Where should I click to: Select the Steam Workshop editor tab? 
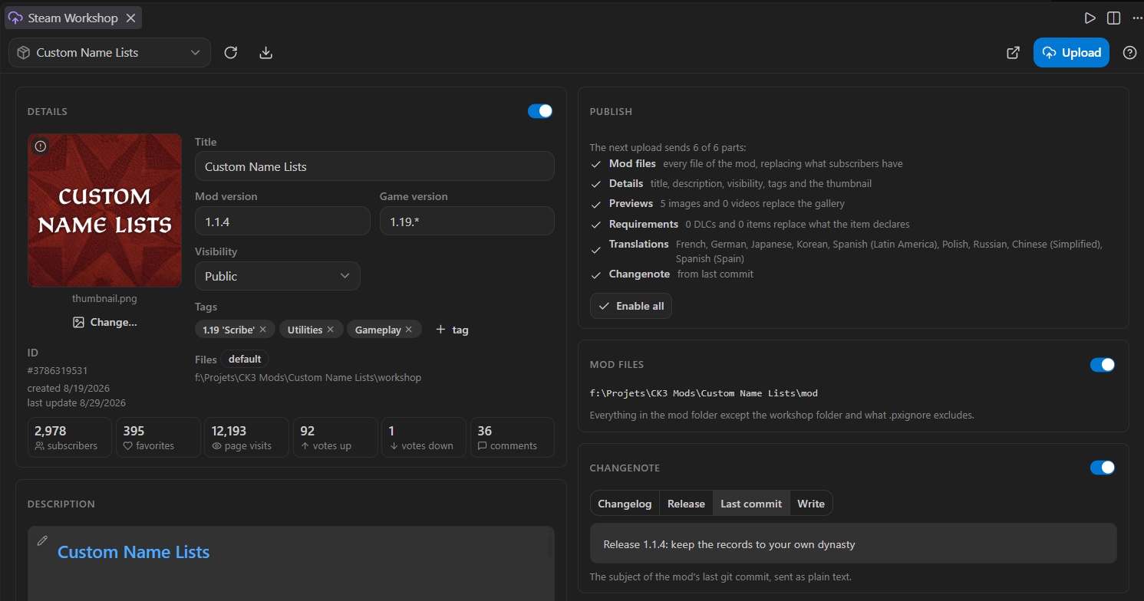(73, 18)
